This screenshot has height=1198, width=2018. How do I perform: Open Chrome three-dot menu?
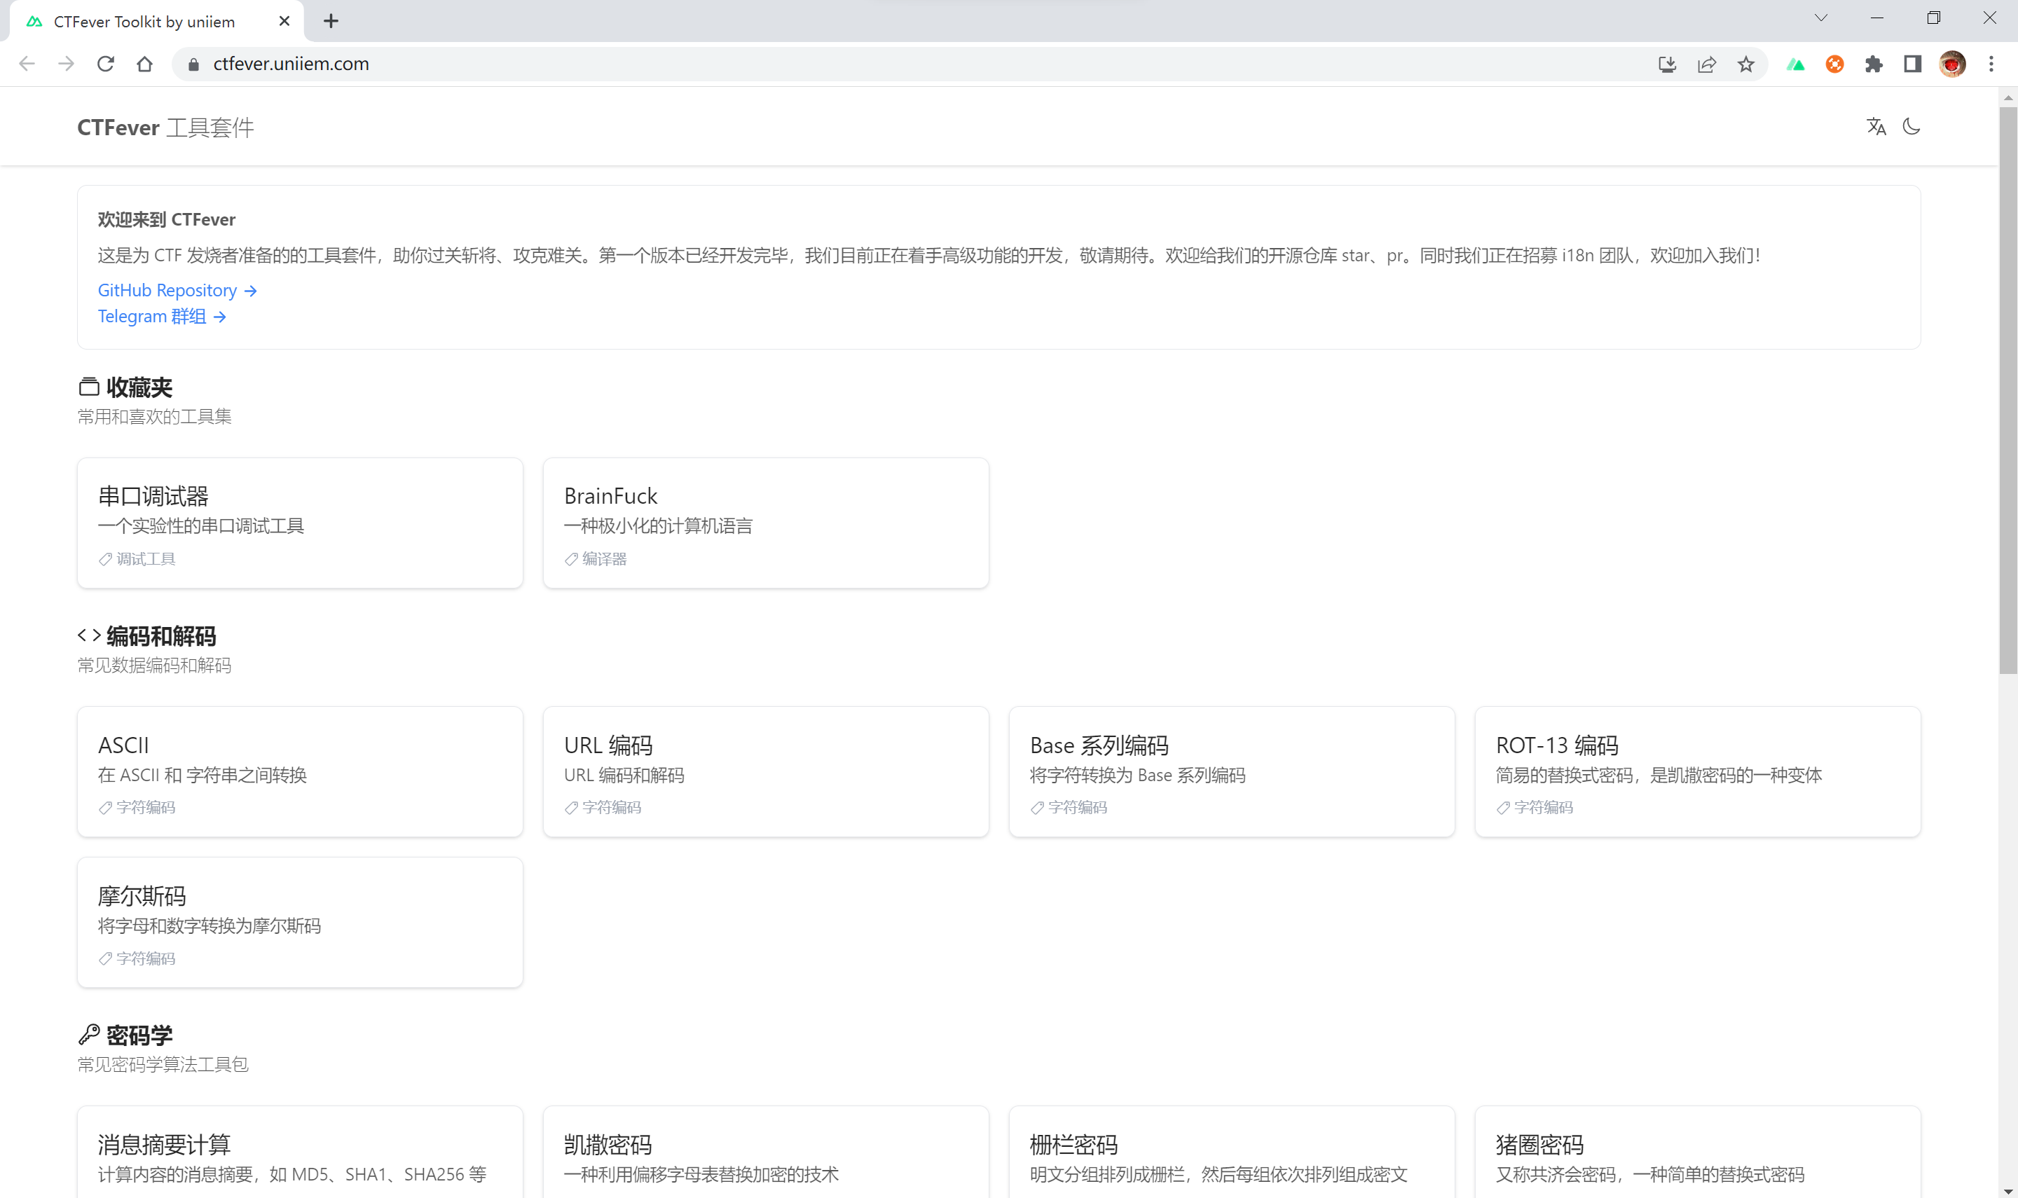(x=1991, y=64)
